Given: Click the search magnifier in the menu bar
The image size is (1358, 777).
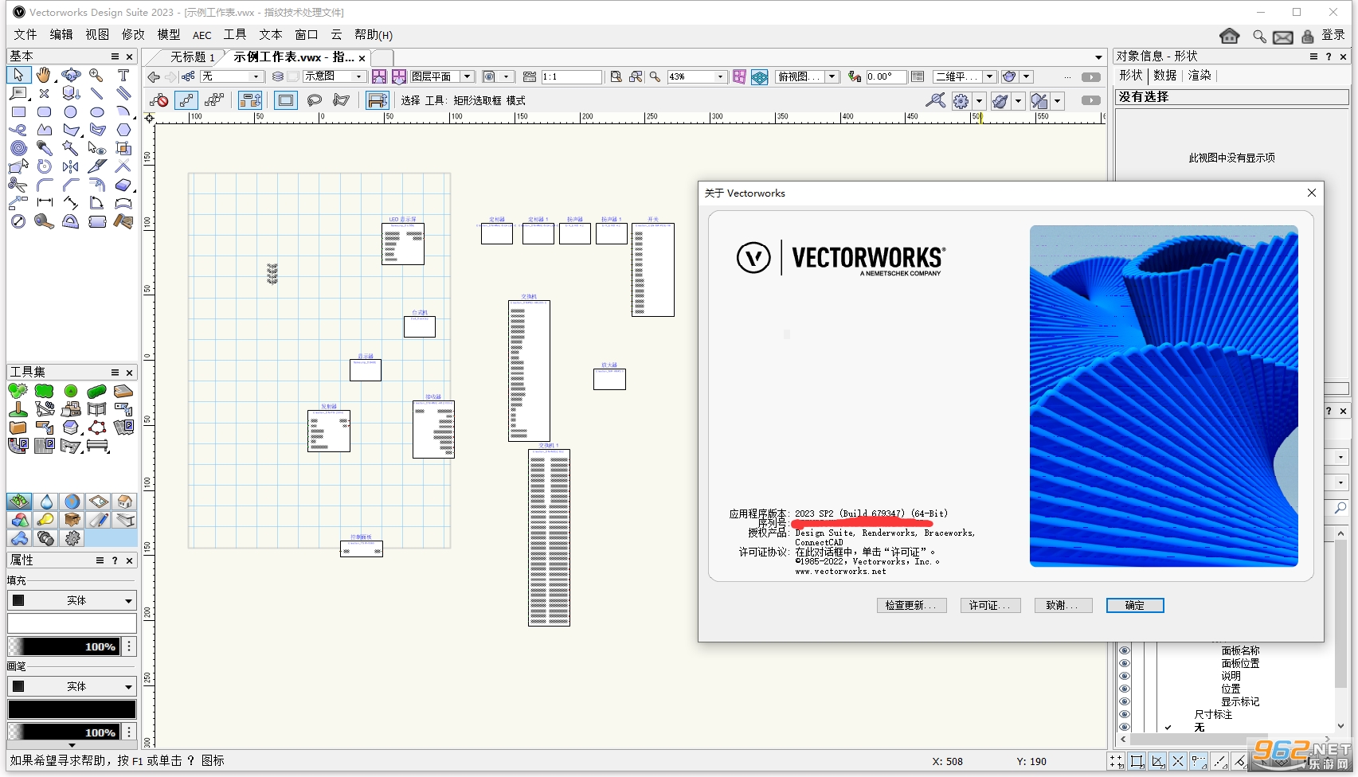Looking at the screenshot, I should point(1258,37).
